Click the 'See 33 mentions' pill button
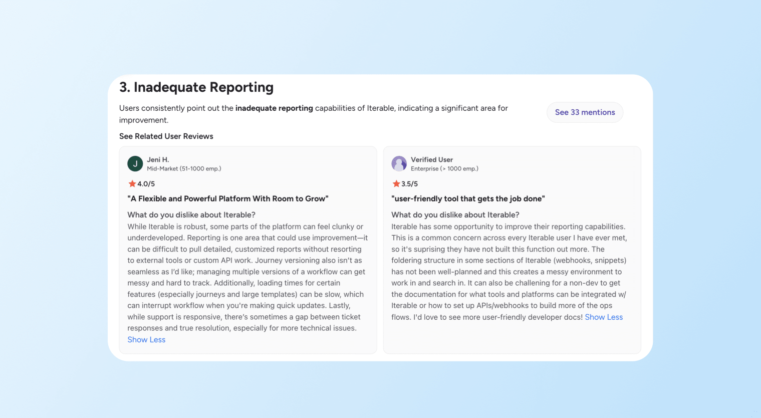761x418 pixels. 584,112
